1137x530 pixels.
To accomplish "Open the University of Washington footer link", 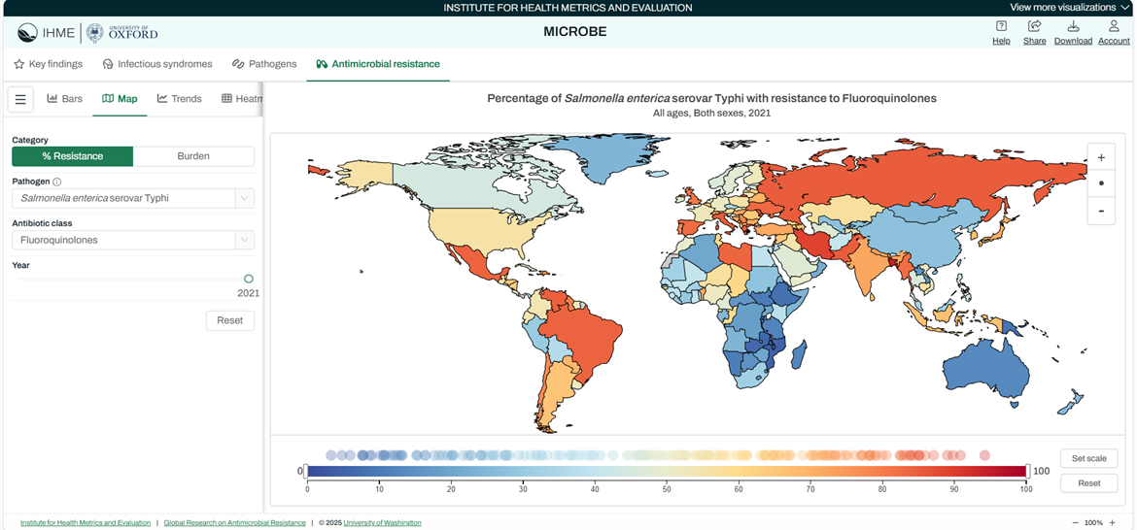I will pos(382,523).
